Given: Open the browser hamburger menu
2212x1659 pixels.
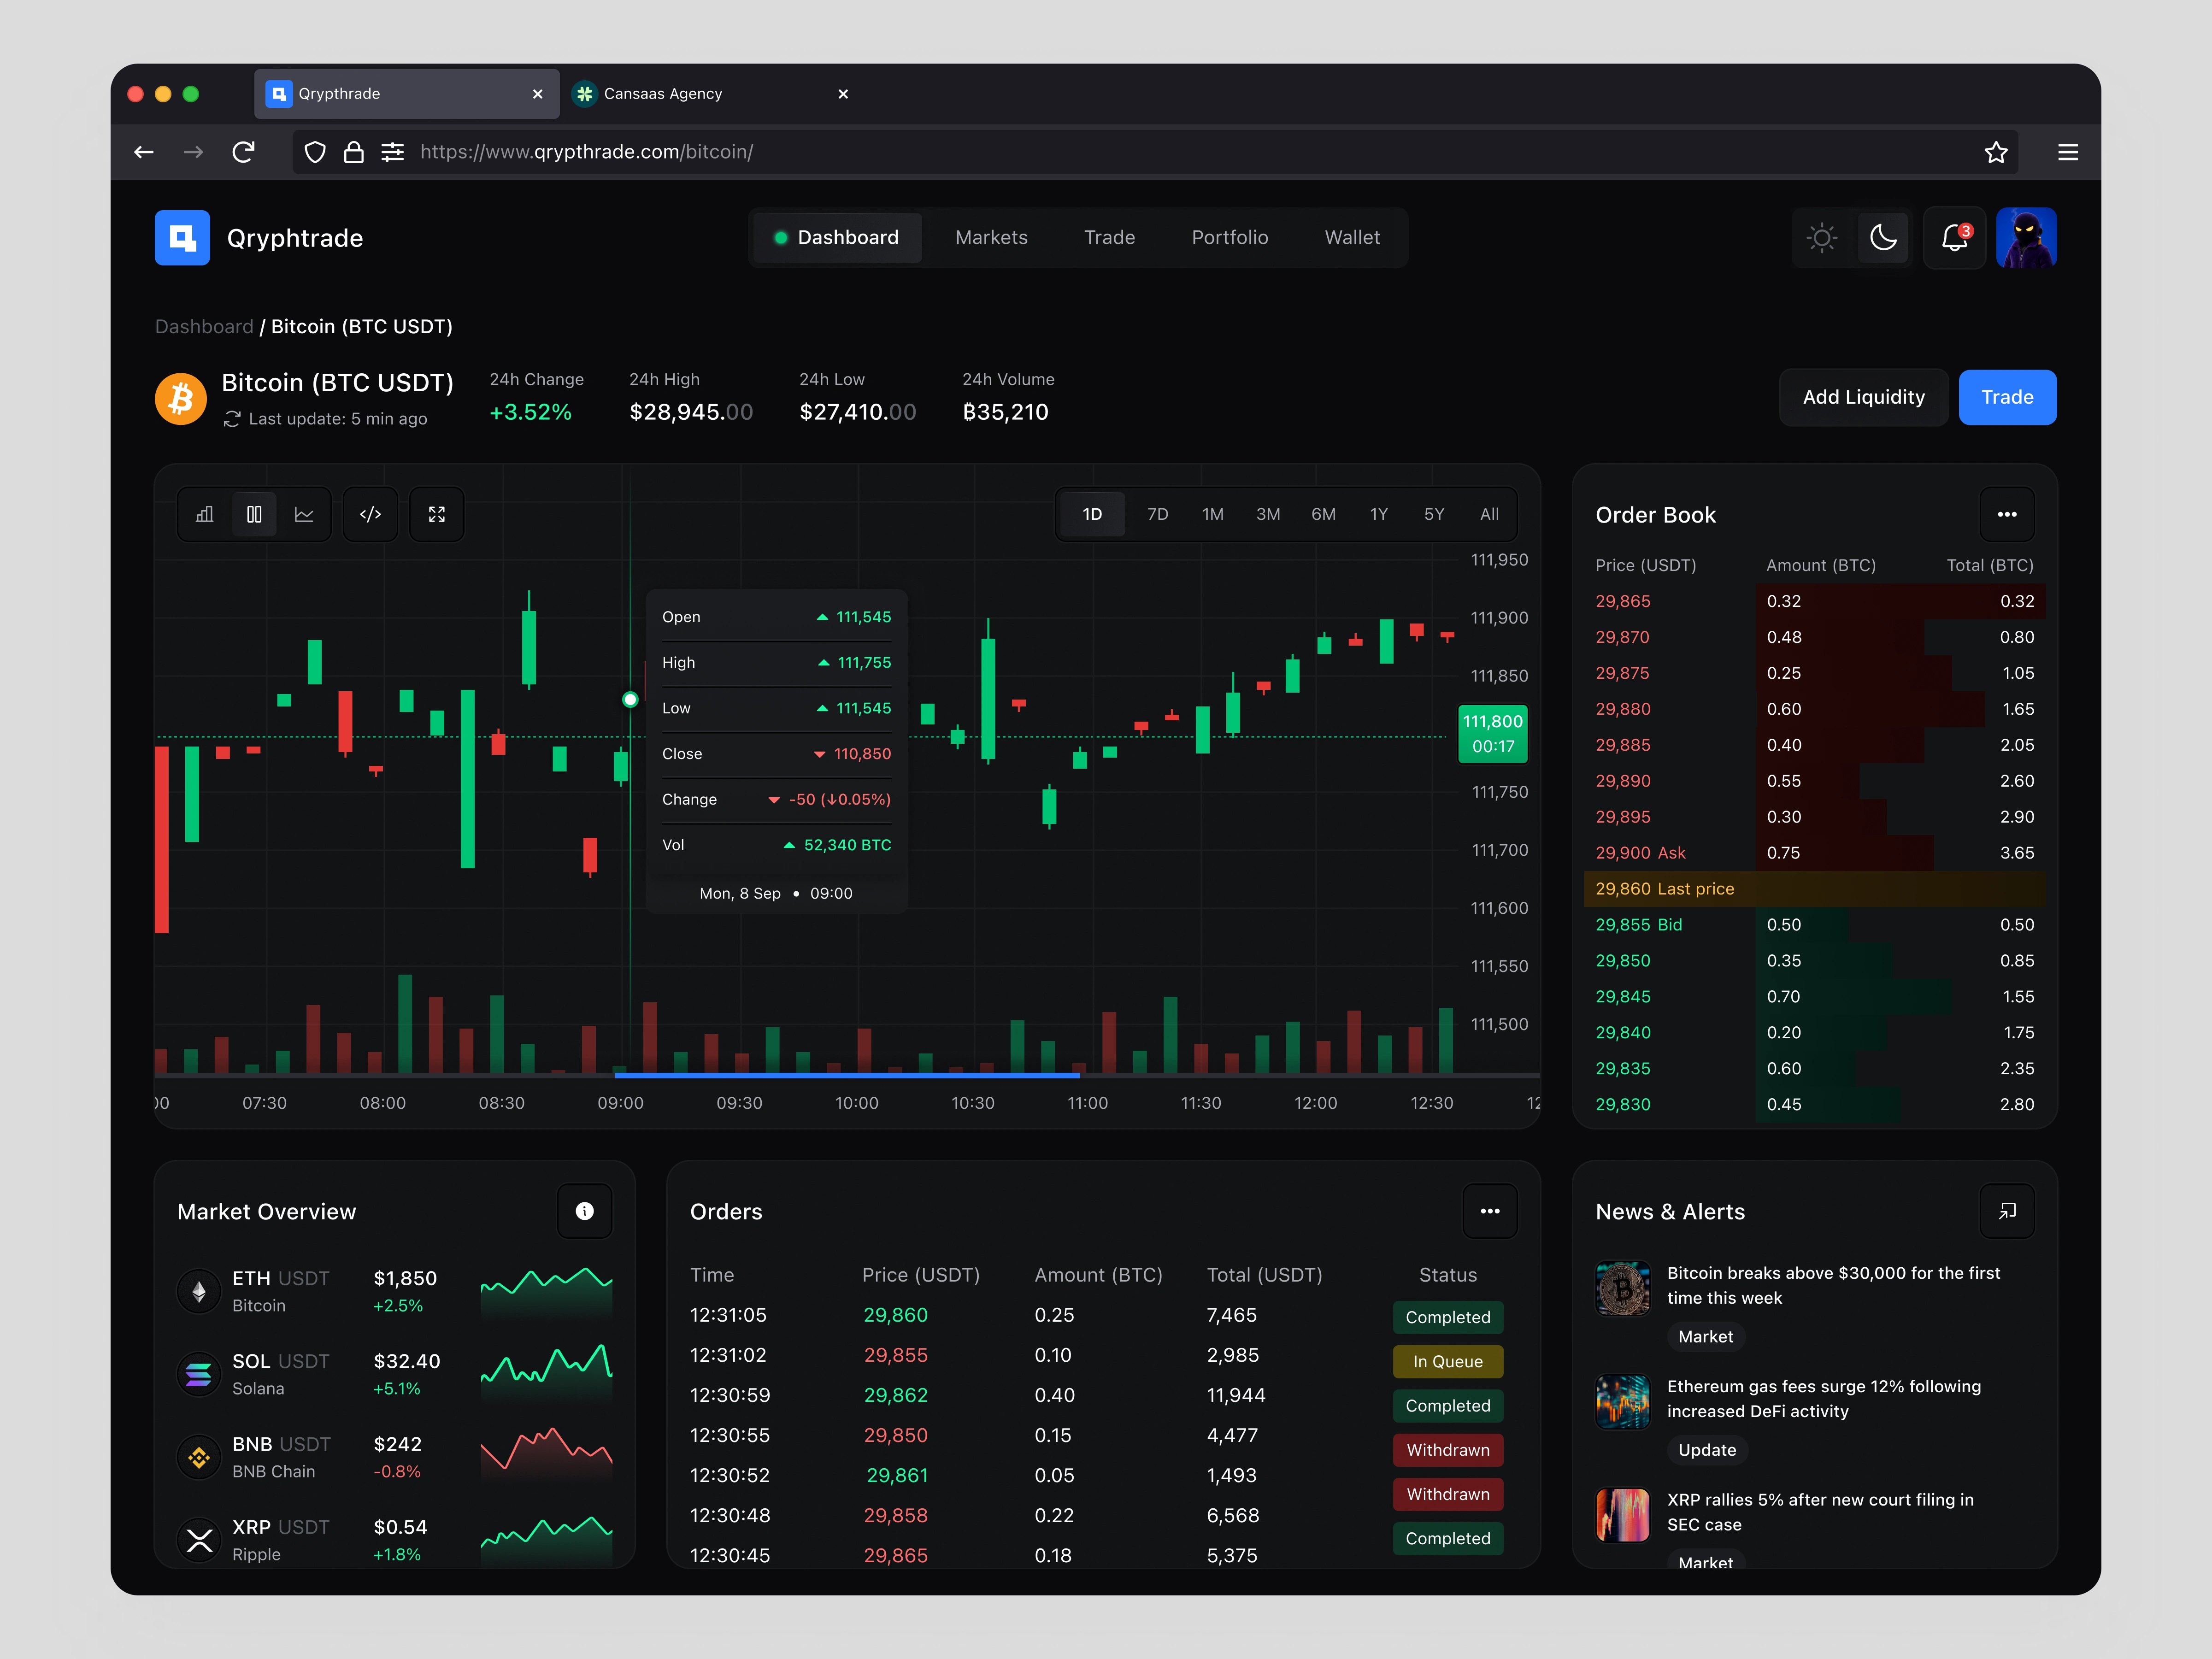Looking at the screenshot, I should (2068, 152).
